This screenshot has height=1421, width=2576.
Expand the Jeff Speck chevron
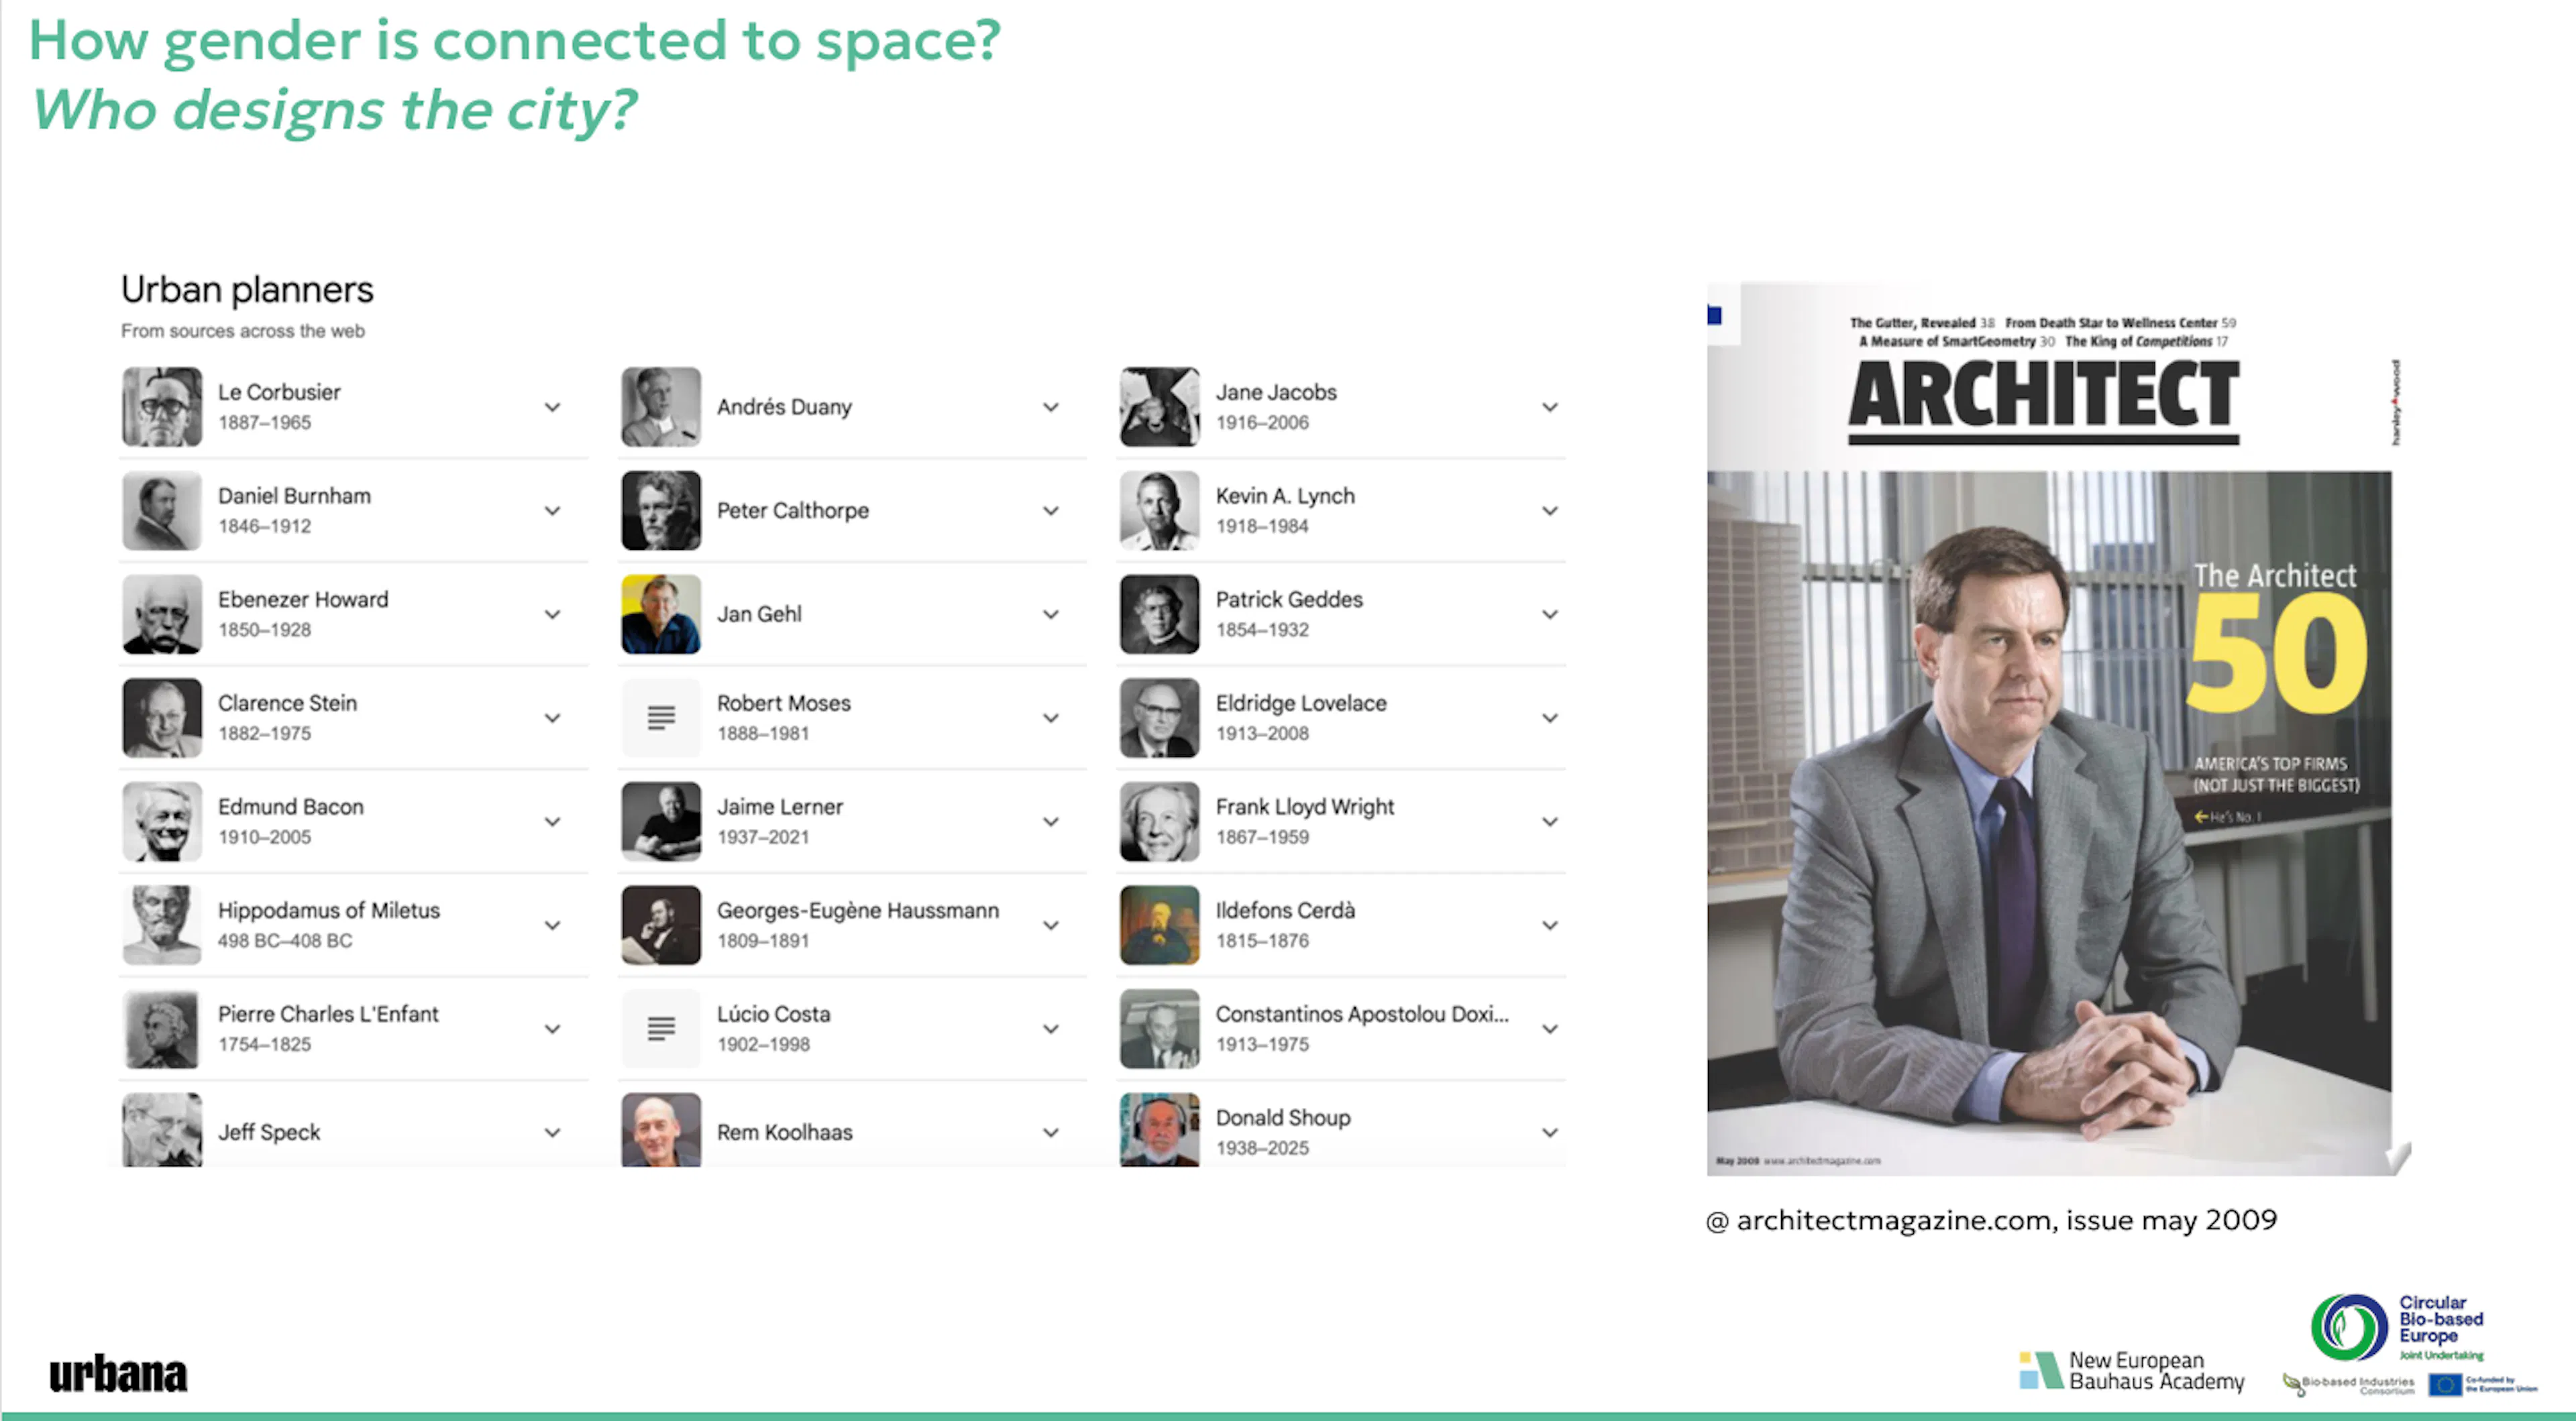point(552,1133)
